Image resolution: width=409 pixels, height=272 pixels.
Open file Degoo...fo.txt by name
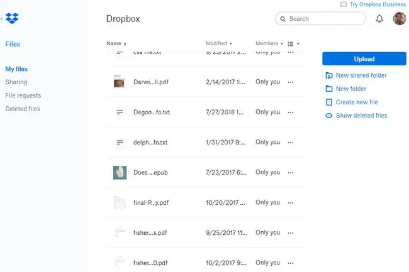pos(152,112)
